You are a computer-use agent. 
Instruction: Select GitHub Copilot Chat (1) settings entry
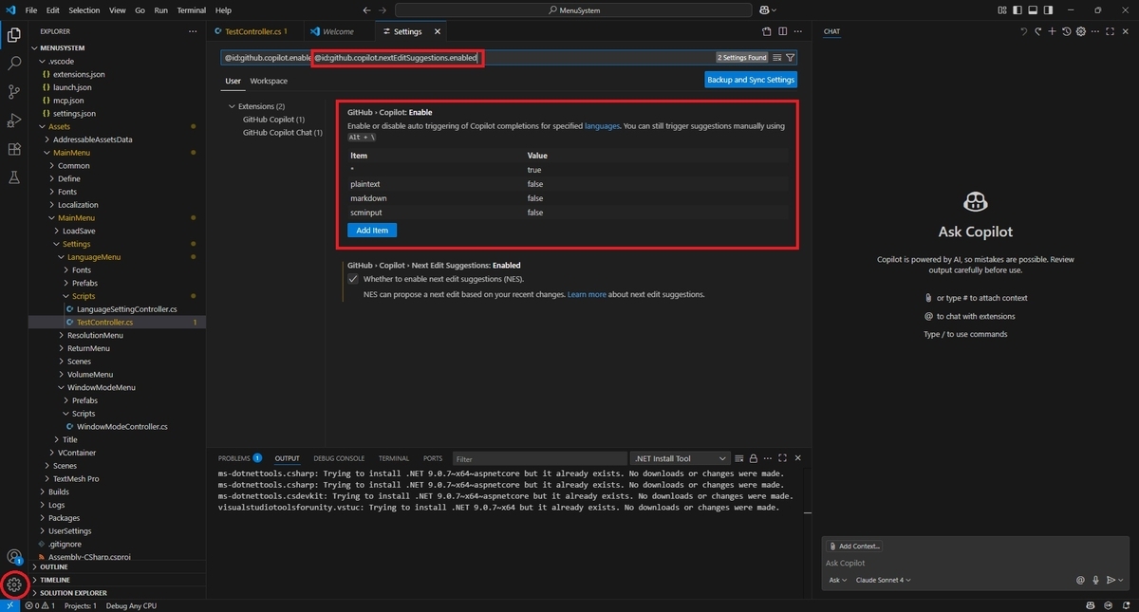click(x=282, y=133)
